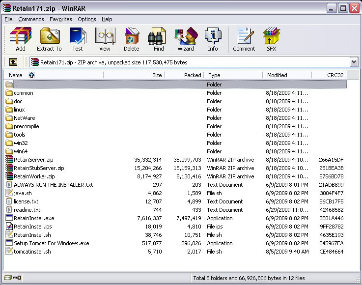Maximize the WinRAR window
Image resolution: width=362 pixels, height=285 pixels.
343,8
